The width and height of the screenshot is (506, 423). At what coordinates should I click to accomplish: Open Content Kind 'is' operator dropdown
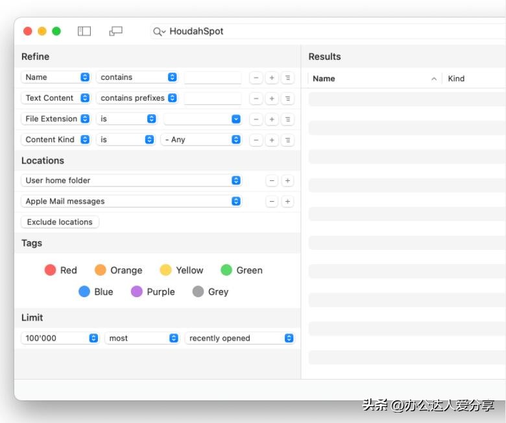[126, 139]
